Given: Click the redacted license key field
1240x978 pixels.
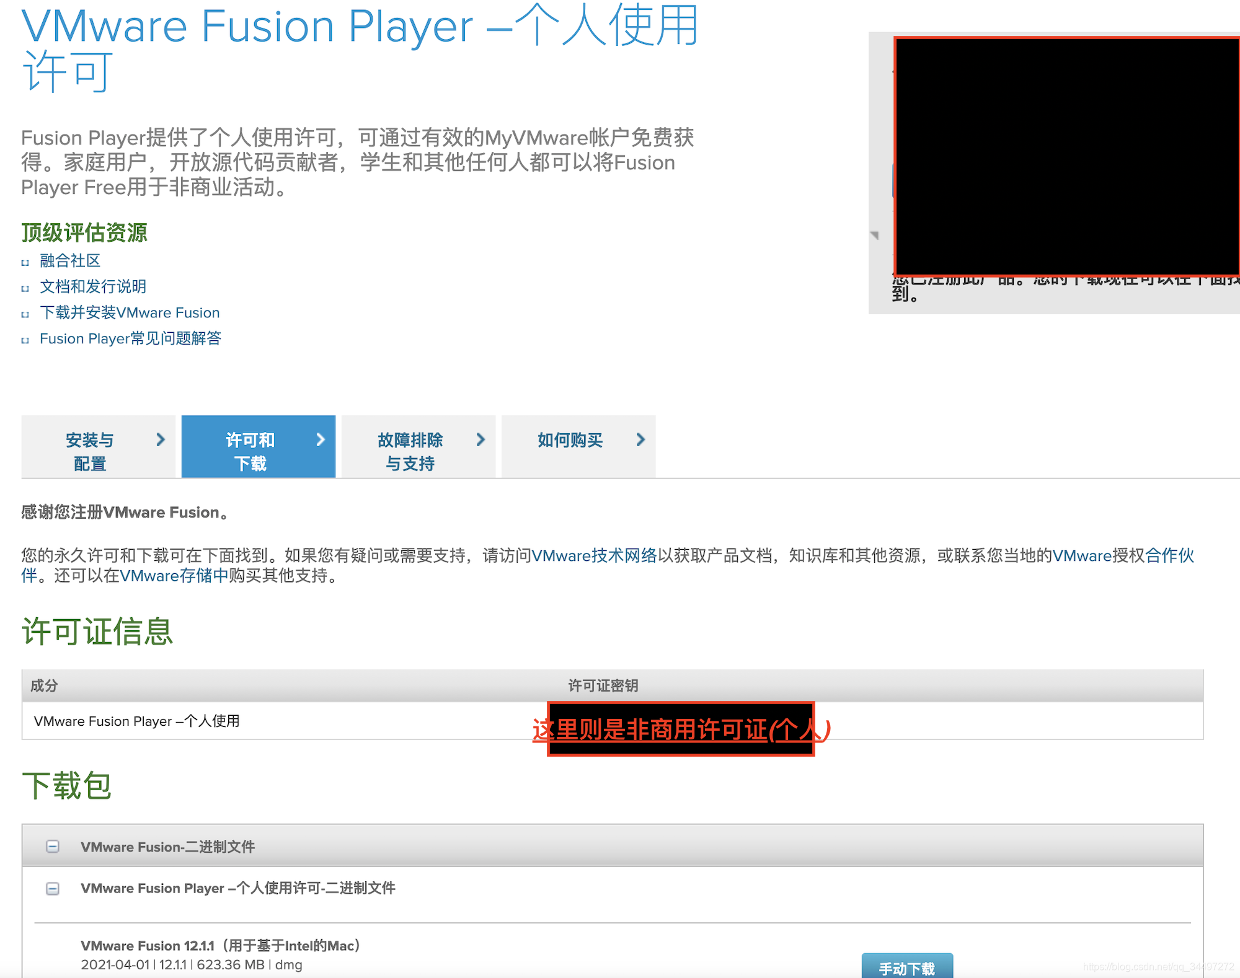Looking at the screenshot, I should (680, 729).
